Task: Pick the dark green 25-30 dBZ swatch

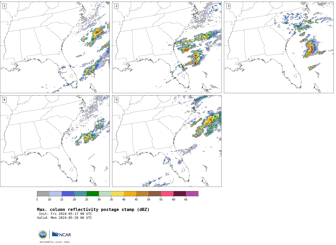Action: [x=93, y=194]
